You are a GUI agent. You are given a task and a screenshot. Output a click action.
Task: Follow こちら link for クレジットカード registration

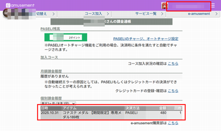(x=173, y=91)
